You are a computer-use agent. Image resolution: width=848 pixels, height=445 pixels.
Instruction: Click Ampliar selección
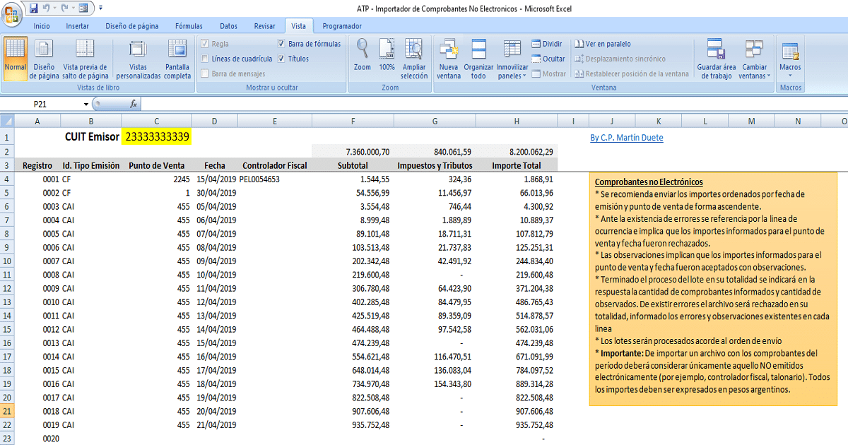click(x=414, y=58)
